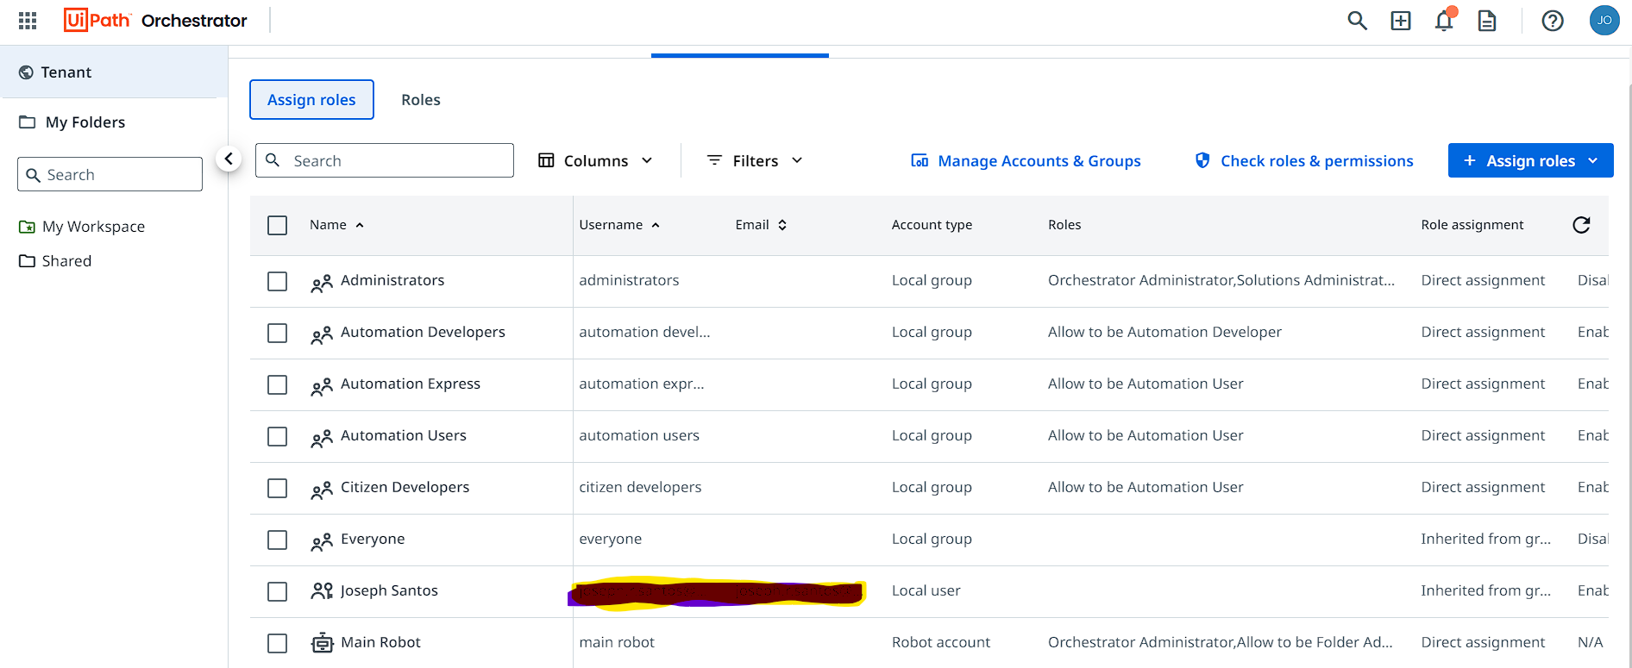Open the JO user profile avatar
1632x668 pixels.
(x=1604, y=21)
